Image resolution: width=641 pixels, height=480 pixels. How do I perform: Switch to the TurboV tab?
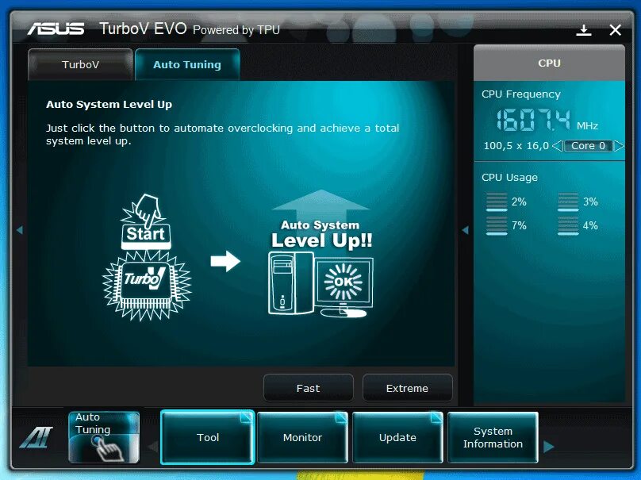point(81,64)
